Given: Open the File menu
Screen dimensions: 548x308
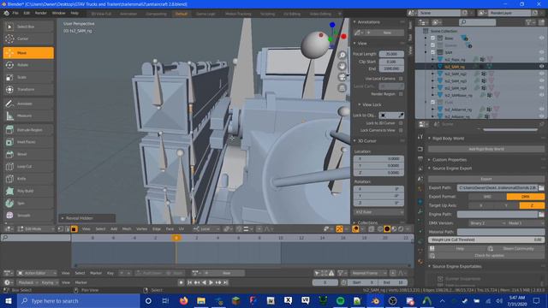Looking at the screenshot, I should [15, 14].
